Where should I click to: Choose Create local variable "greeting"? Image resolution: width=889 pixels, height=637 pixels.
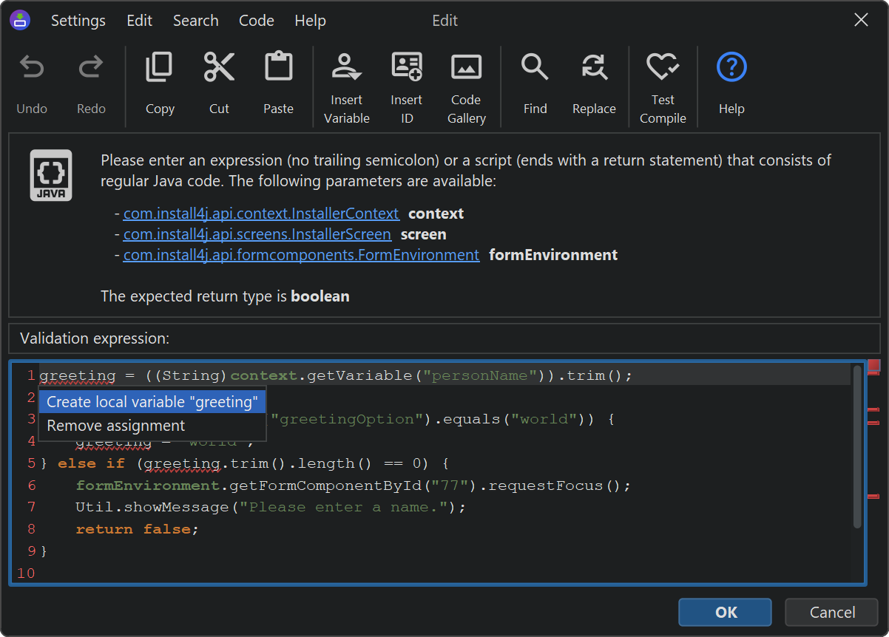[152, 402]
